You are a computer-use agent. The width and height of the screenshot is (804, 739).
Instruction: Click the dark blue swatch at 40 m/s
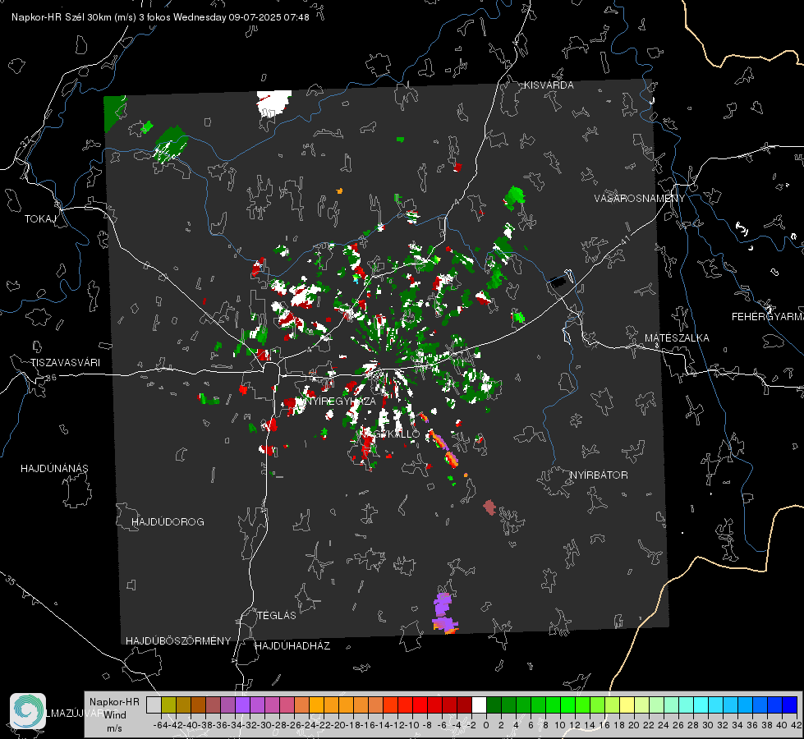(x=789, y=705)
